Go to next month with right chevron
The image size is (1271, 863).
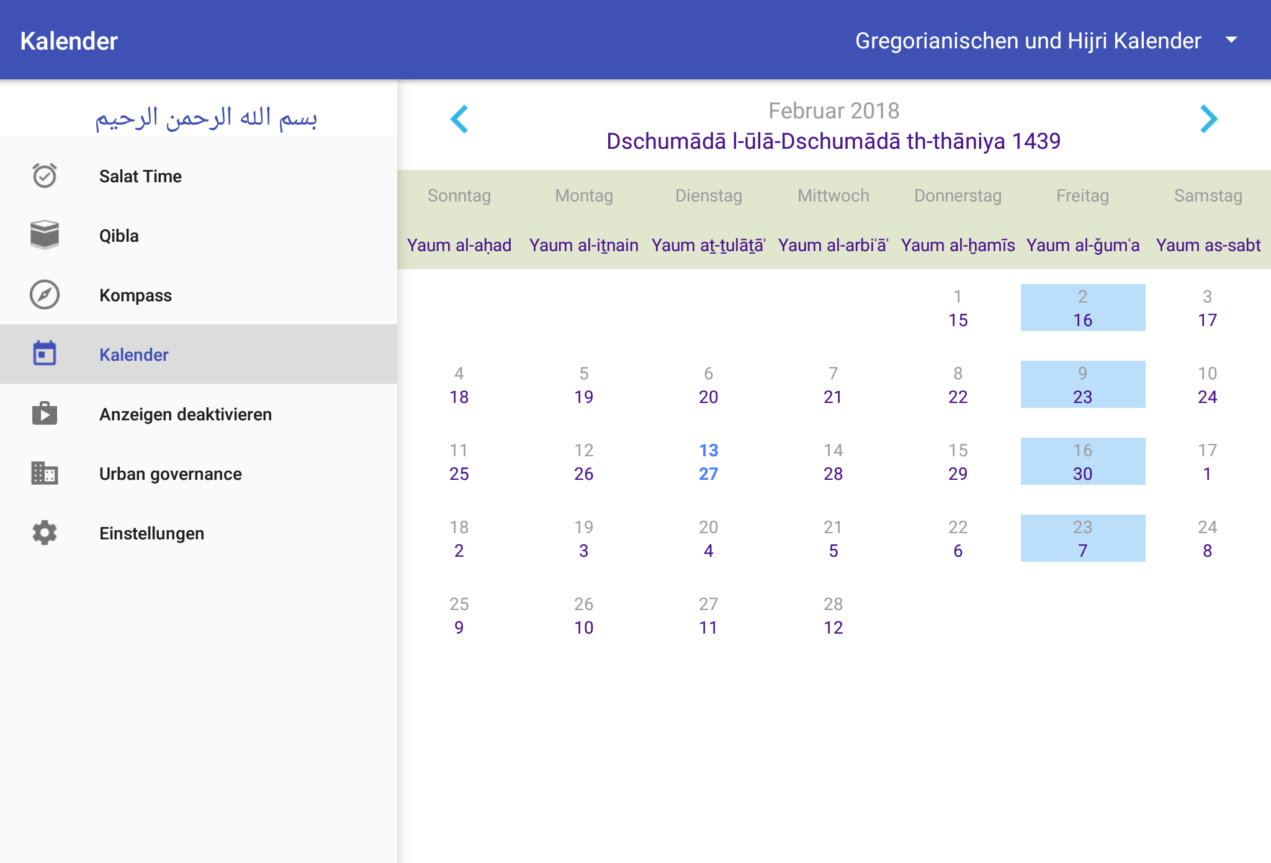tap(1208, 119)
